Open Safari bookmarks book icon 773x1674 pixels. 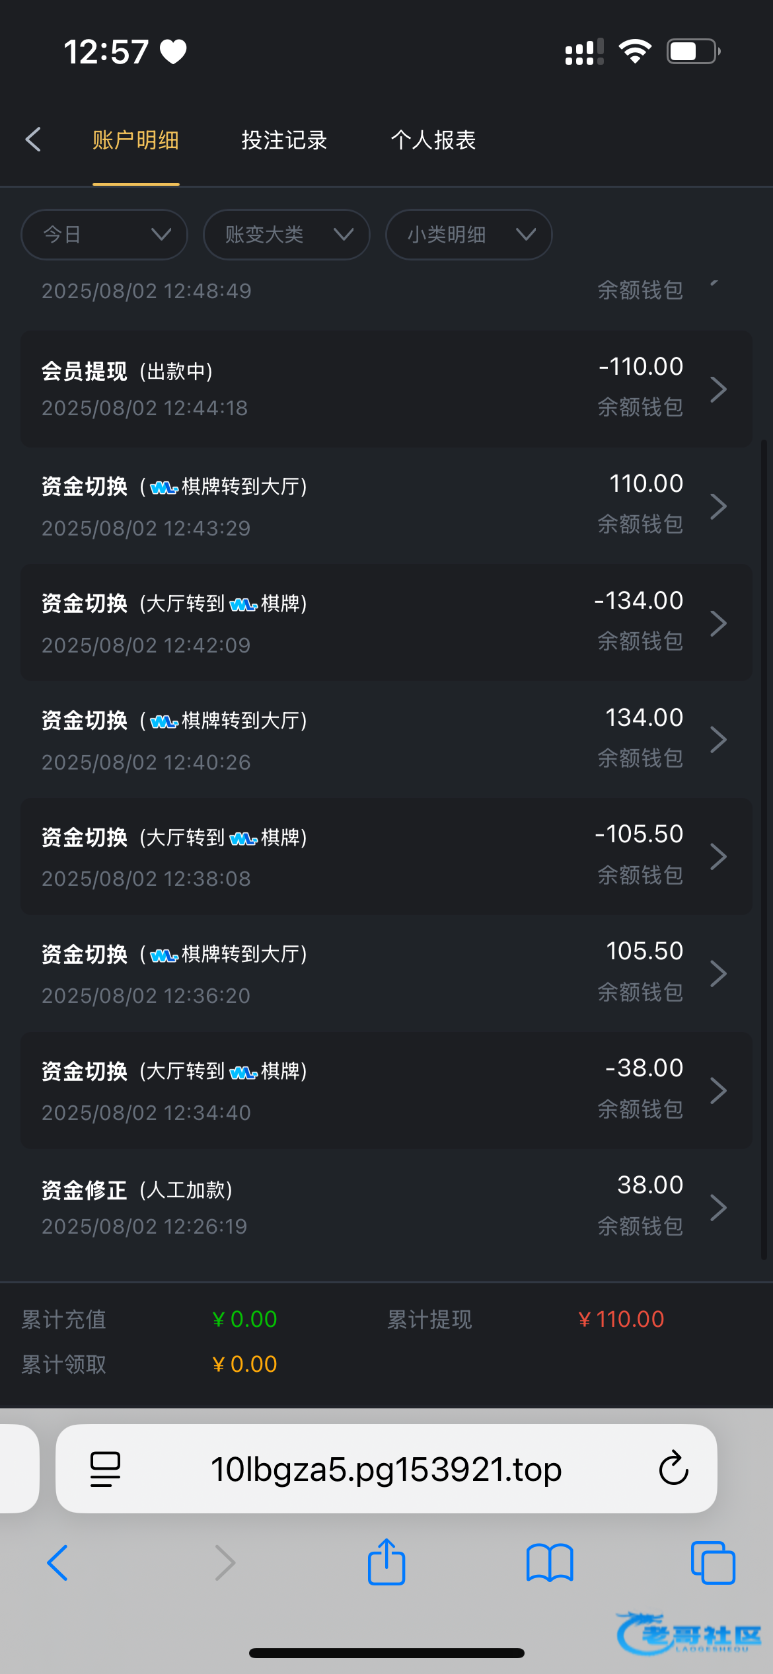[x=550, y=1563]
